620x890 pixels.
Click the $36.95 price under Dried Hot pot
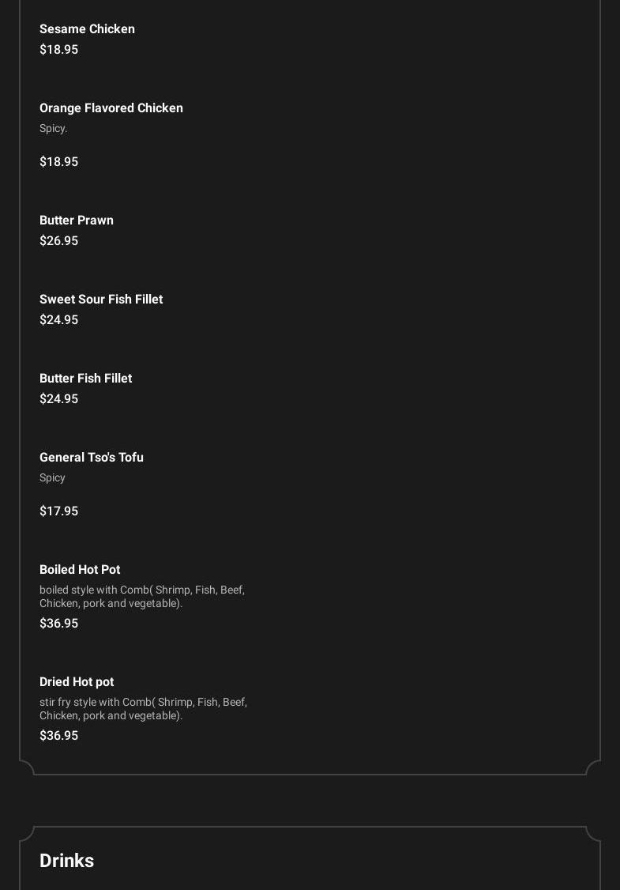pyautogui.click(x=58, y=736)
